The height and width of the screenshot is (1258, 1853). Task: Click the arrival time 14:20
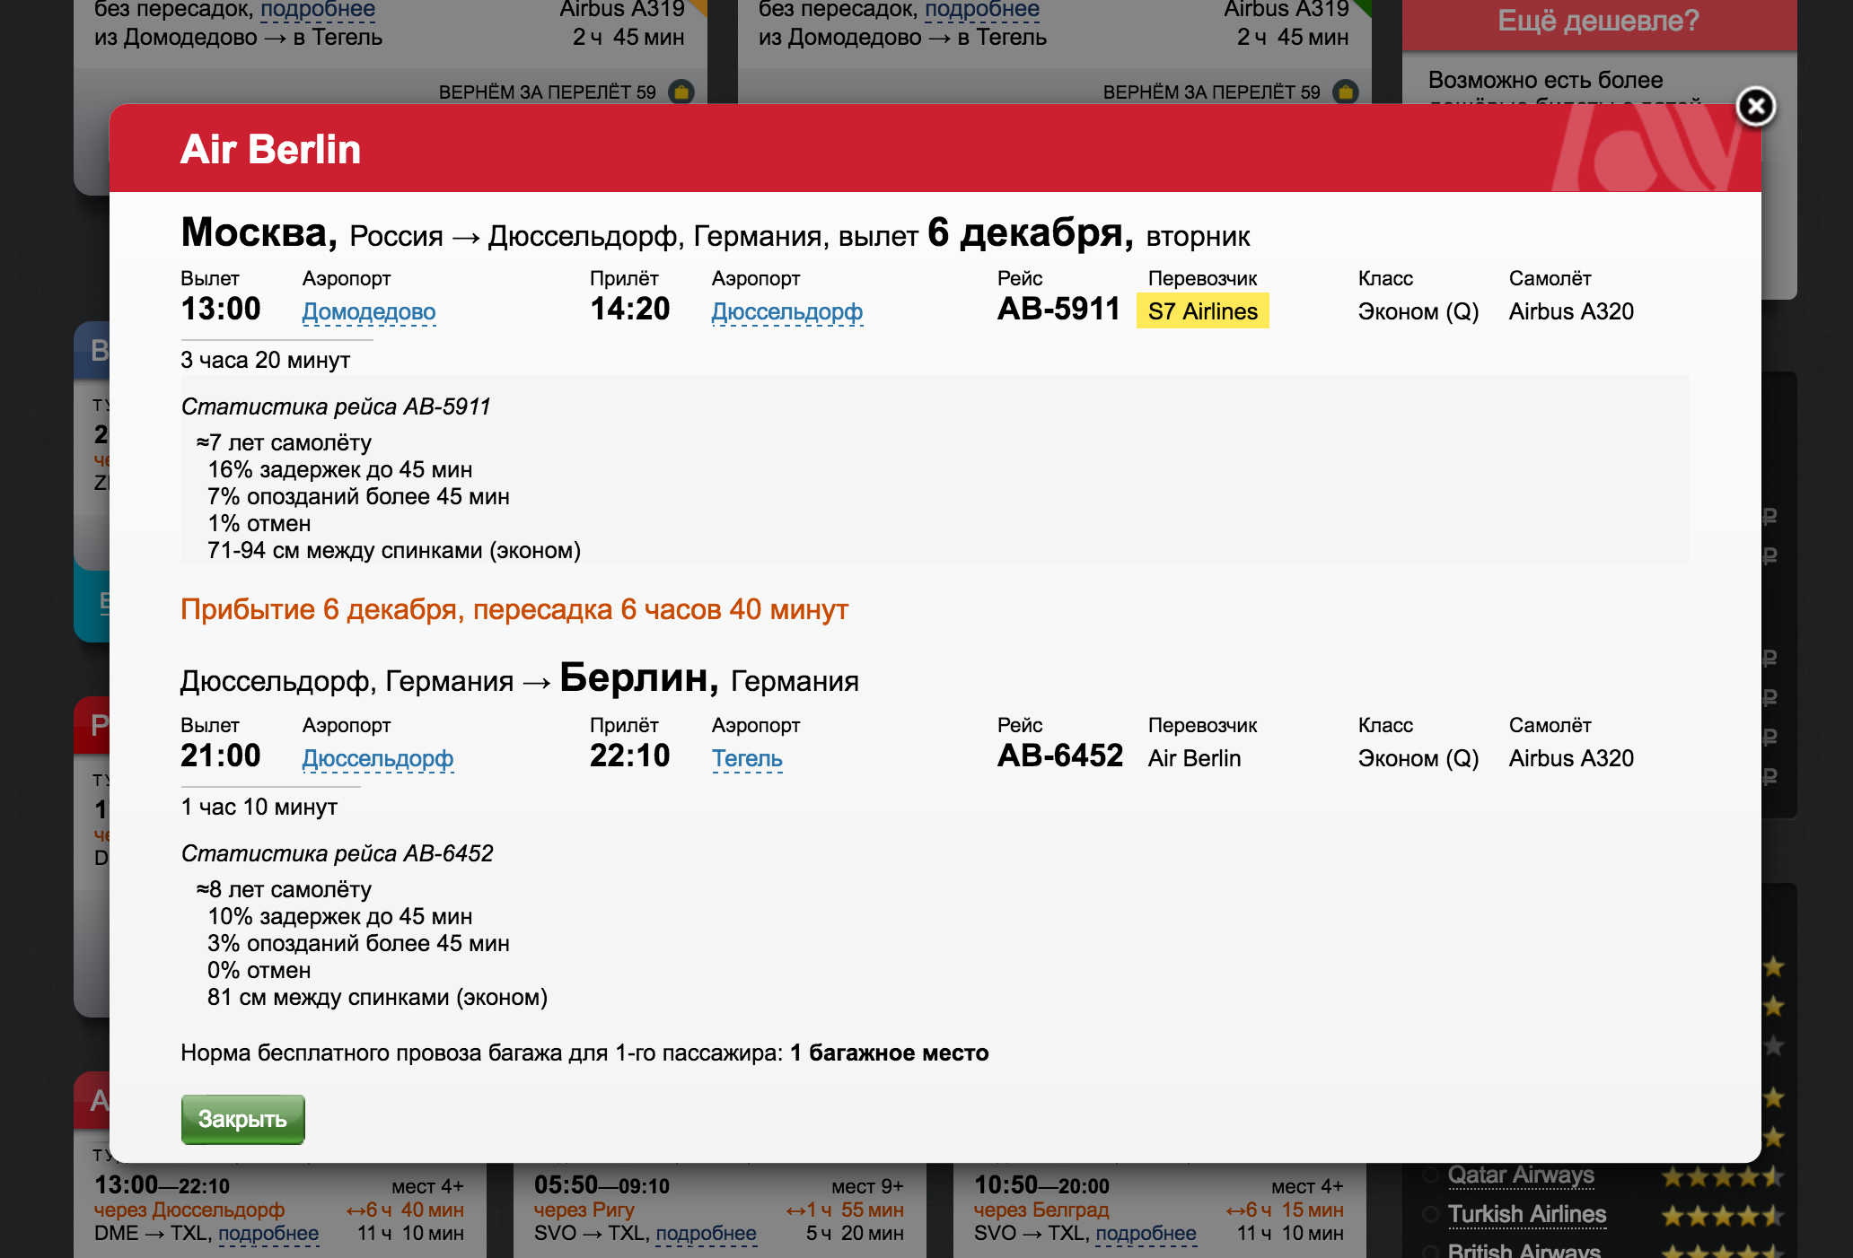click(x=630, y=310)
